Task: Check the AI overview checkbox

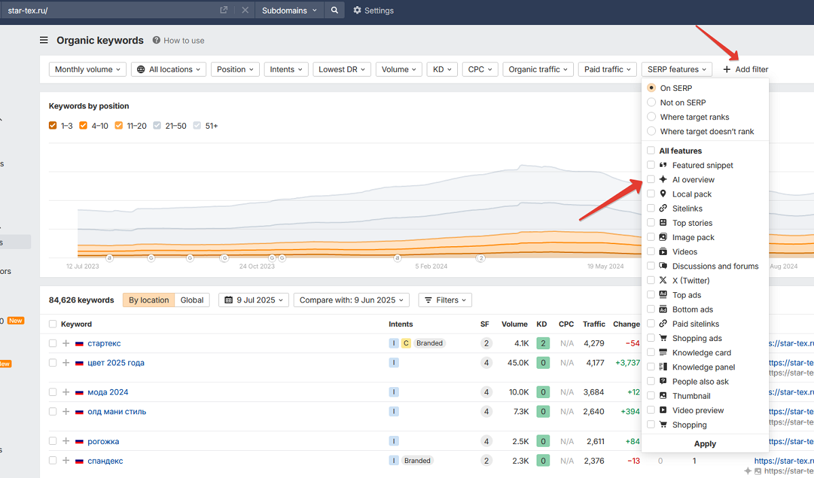Action: [x=651, y=180]
